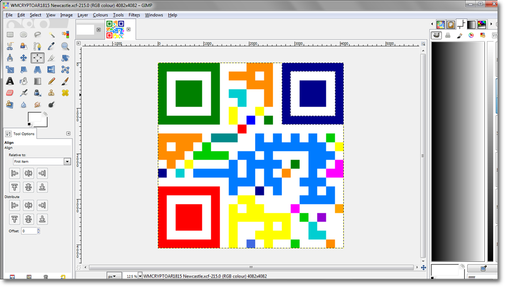Reset colours to default black and white

click(29, 125)
